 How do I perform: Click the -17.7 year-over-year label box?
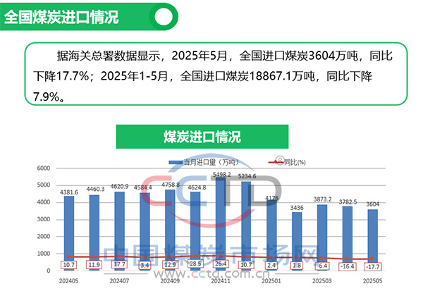point(372,266)
